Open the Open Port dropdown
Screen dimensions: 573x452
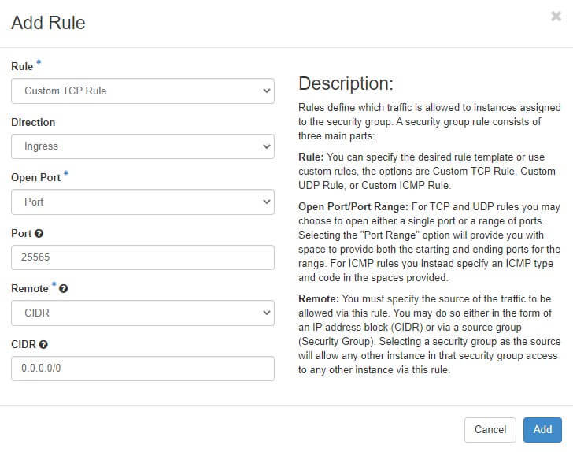142,202
